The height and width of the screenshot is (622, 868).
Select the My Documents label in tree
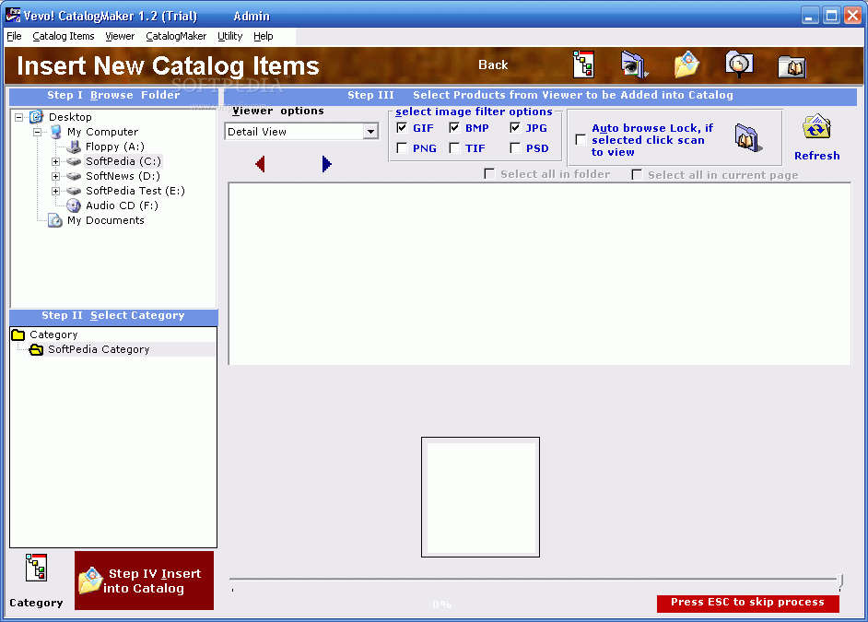[x=106, y=220]
